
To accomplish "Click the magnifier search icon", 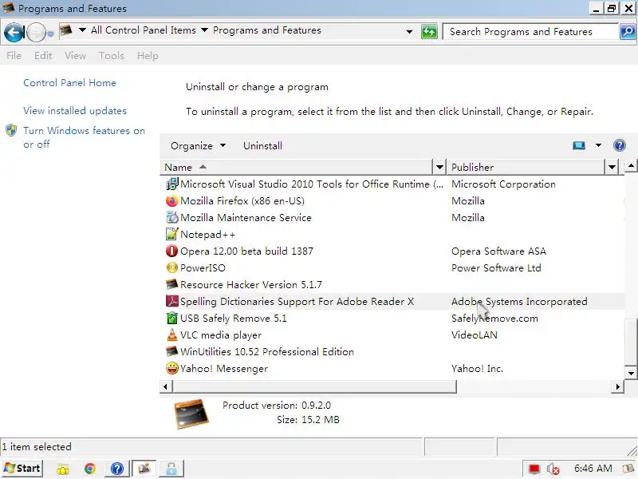I will (628, 32).
